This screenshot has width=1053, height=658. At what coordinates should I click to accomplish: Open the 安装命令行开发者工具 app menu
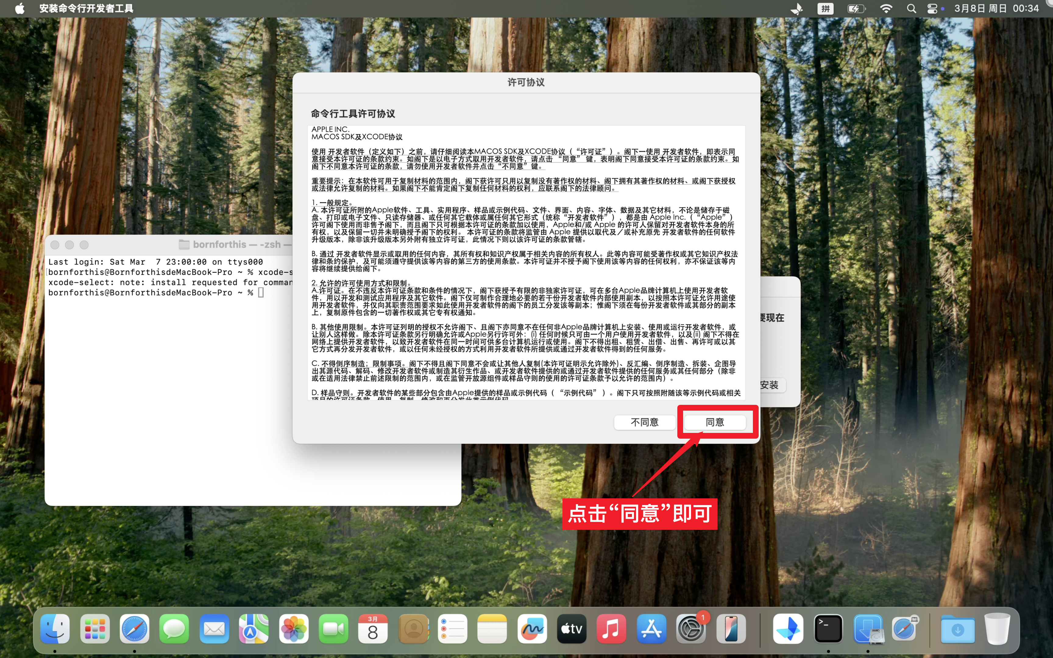tap(86, 8)
